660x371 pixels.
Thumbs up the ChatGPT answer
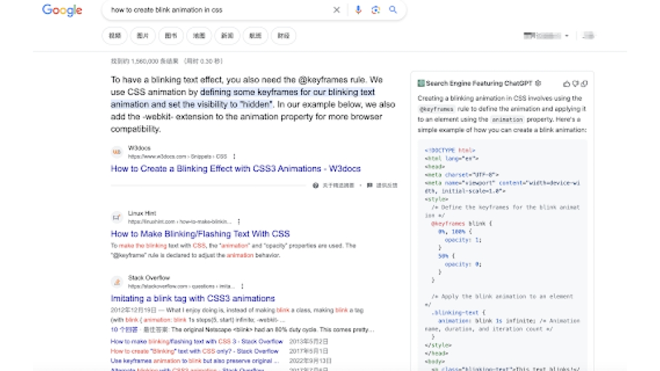pyautogui.click(x=566, y=84)
